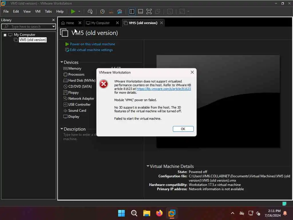Viewport: 293px width, 220px height.
Task: Open the library search dropdown arrow
Action: (54, 26)
